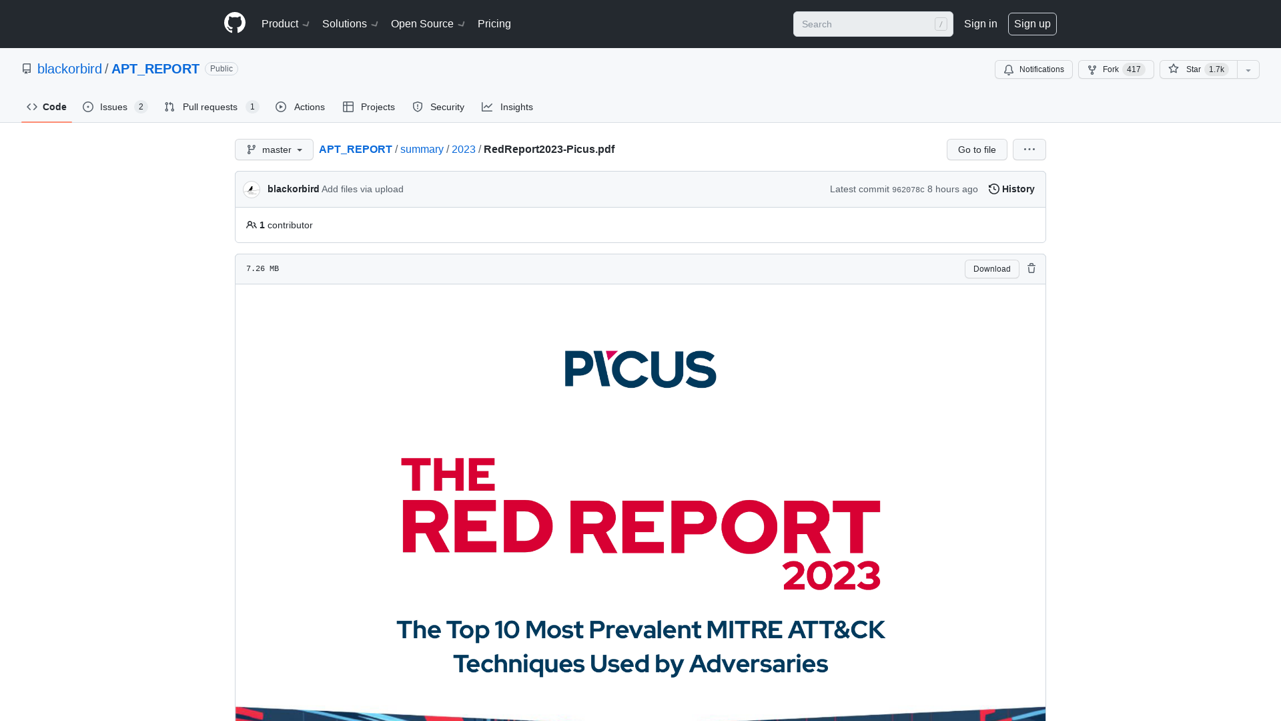
Task: Click the Red Report 2023 title in preview
Action: click(x=640, y=524)
